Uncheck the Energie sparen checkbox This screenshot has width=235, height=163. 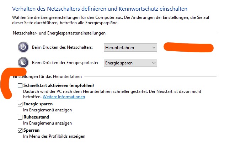[20, 104]
